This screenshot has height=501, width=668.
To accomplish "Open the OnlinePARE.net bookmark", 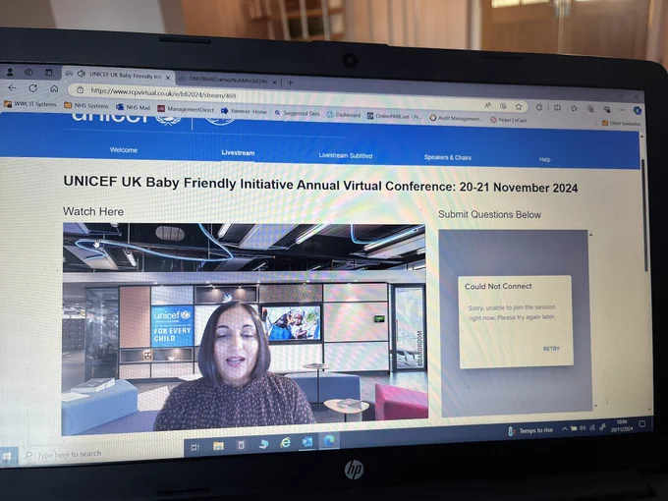I will tap(395, 116).
